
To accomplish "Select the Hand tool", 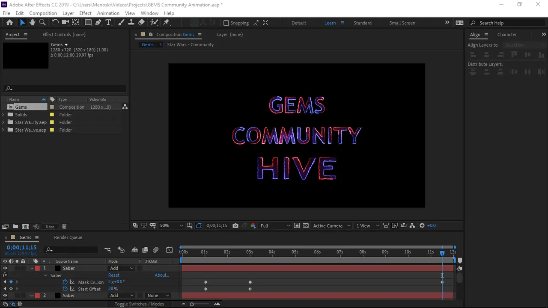I will (x=32, y=23).
